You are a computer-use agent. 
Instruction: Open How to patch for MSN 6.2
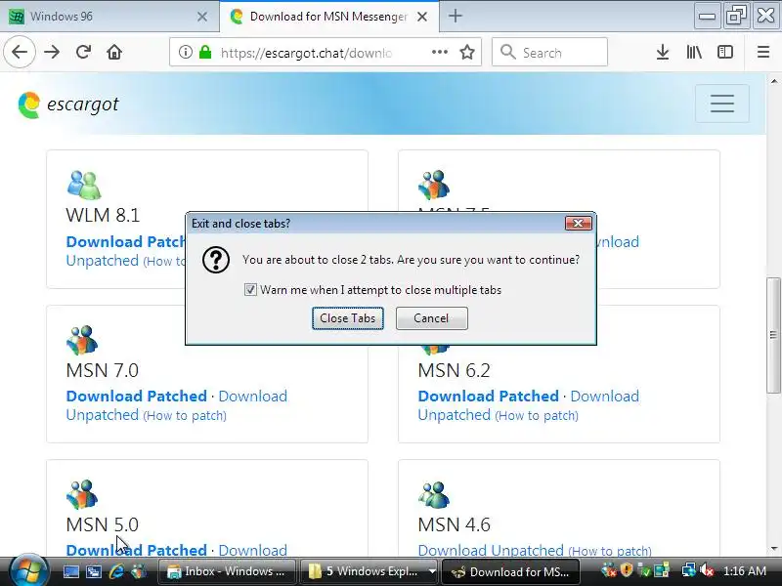[x=537, y=416]
